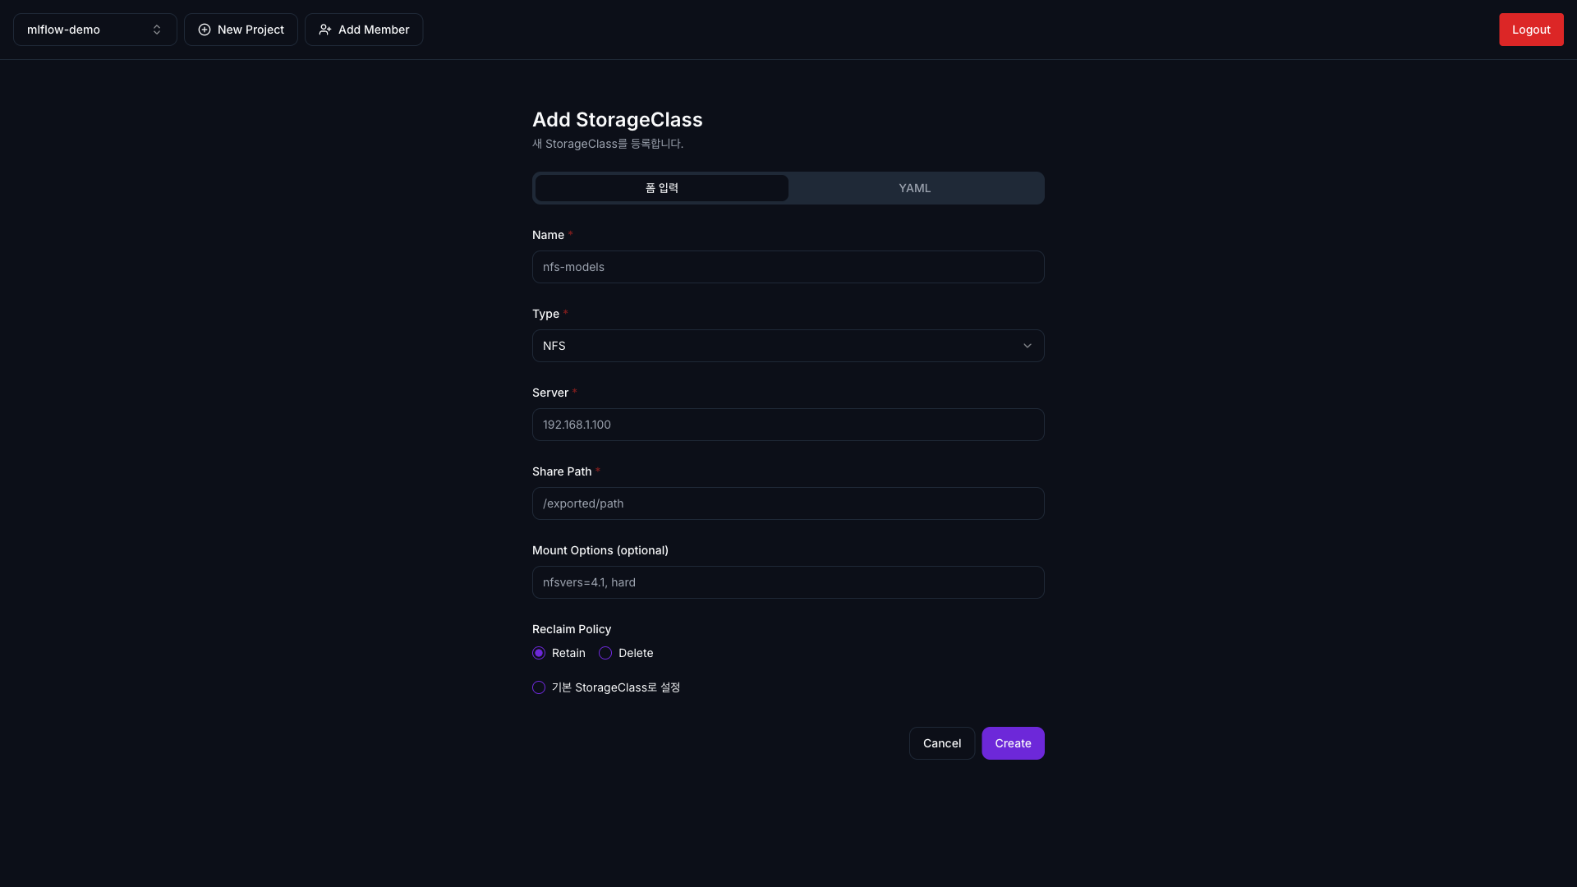Switch to the 폼 입력 tab
The image size is (1577, 887).
pos(661,188)
